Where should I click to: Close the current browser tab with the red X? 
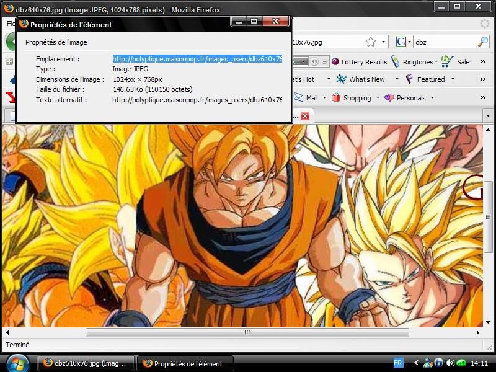click(x=305, y=116)
